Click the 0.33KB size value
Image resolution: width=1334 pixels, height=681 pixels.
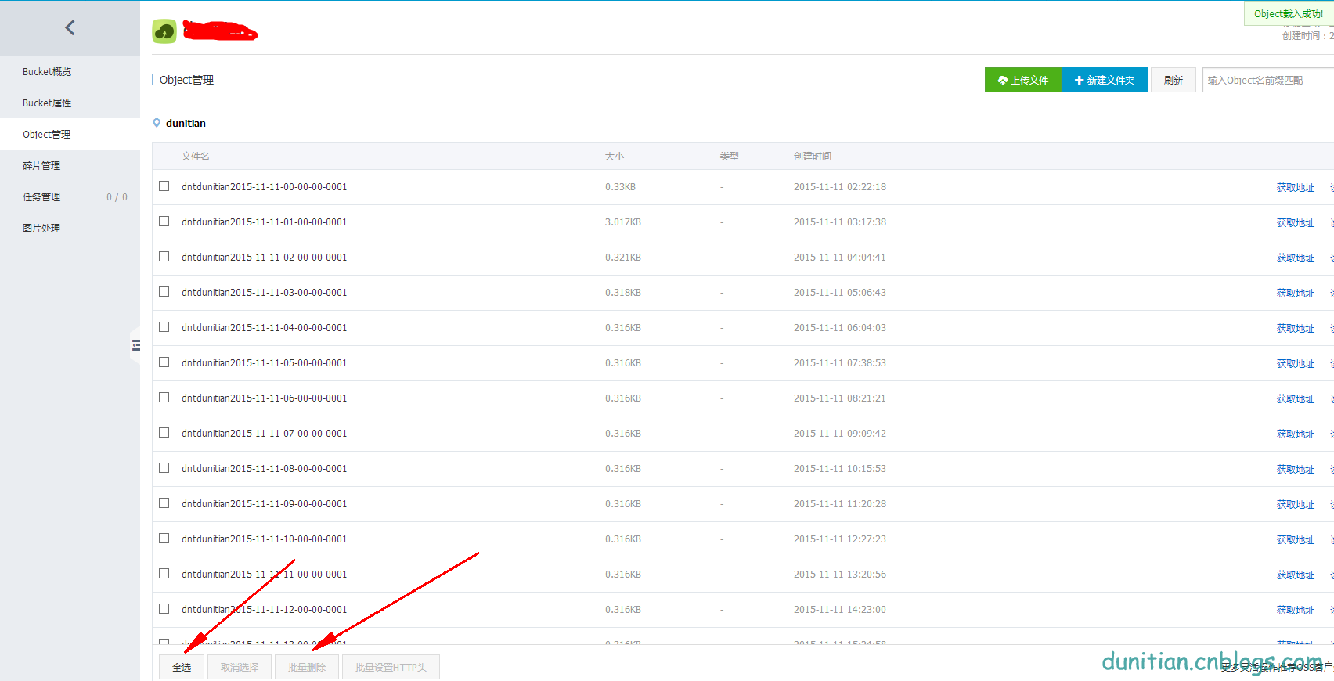pos(620,187)
